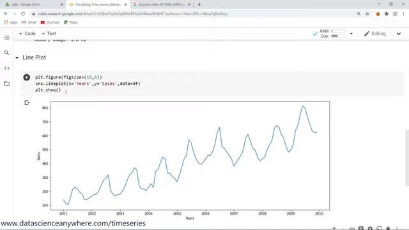Open find and replace in sidebar
This screenshot has width=409, height=230.
tap(7, 52)
